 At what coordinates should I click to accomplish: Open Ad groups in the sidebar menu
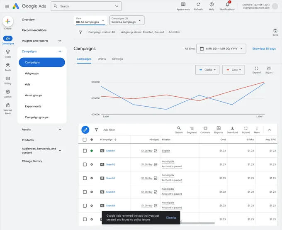click(x=32, y=73)
